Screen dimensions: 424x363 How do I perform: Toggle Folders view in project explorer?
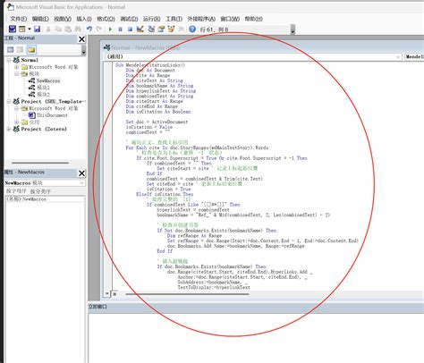[x=31, y=49]
